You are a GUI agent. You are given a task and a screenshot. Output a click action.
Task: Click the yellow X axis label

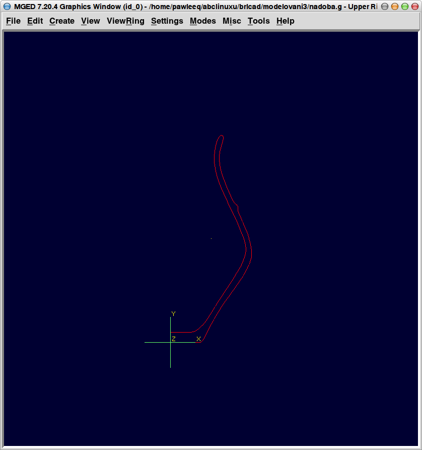(x=198, y=339)
